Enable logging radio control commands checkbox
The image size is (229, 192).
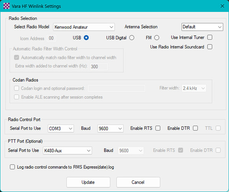click(12, 167)
